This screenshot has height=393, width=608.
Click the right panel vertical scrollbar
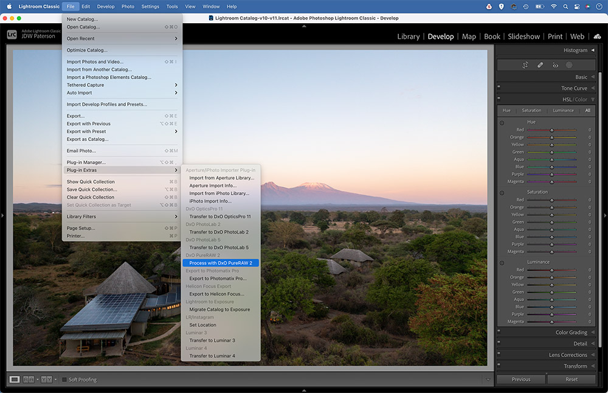[599, 209]
